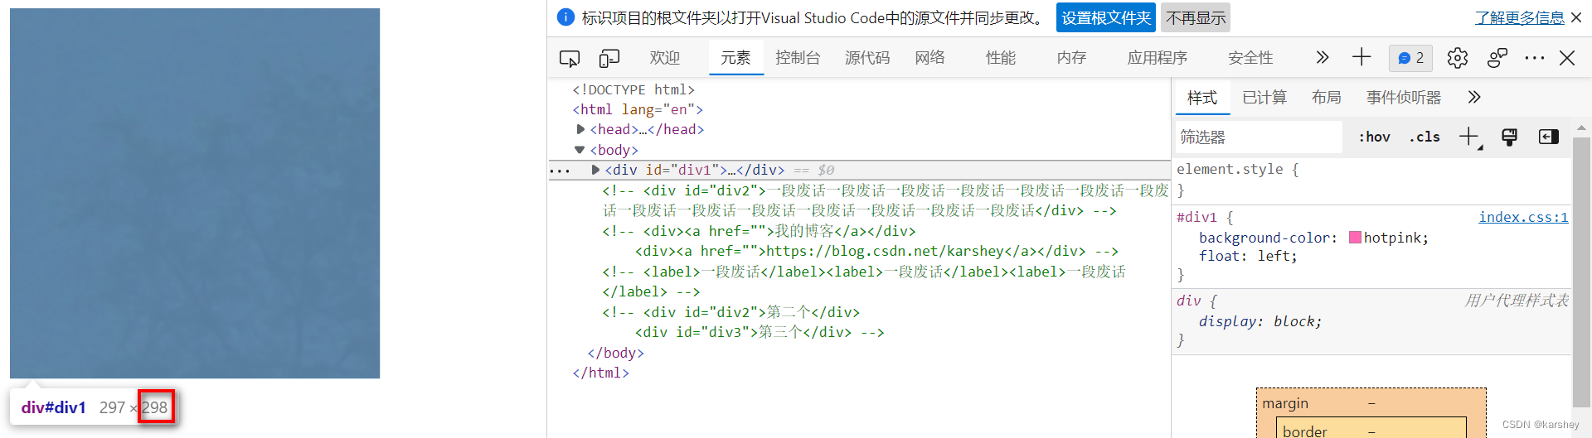Click the 筛选器 filter input
Screen dimensions: 1592x438
pyautogui.click(x=1259, y=137)
